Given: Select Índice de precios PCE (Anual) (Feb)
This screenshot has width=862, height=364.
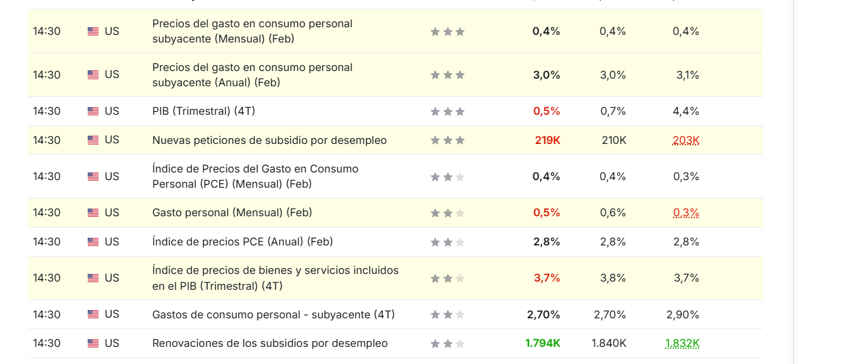Looking at the screenshot, I should pyautogui.click(x=242, y=242).
